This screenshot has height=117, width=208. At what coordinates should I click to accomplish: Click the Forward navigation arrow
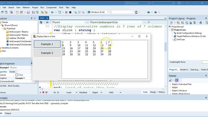pyautogui.click(x=155, y=12)
